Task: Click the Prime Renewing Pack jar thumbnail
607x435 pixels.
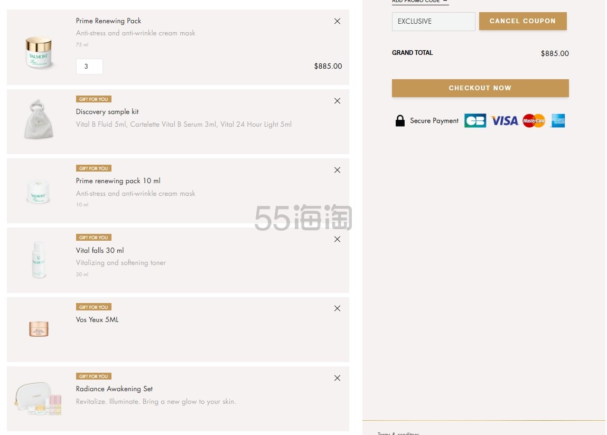Action: (x=39, y=52)
